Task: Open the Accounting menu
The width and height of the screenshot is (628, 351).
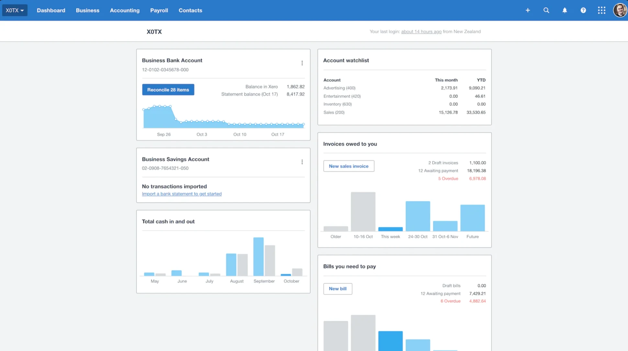Action: [125, 10]
